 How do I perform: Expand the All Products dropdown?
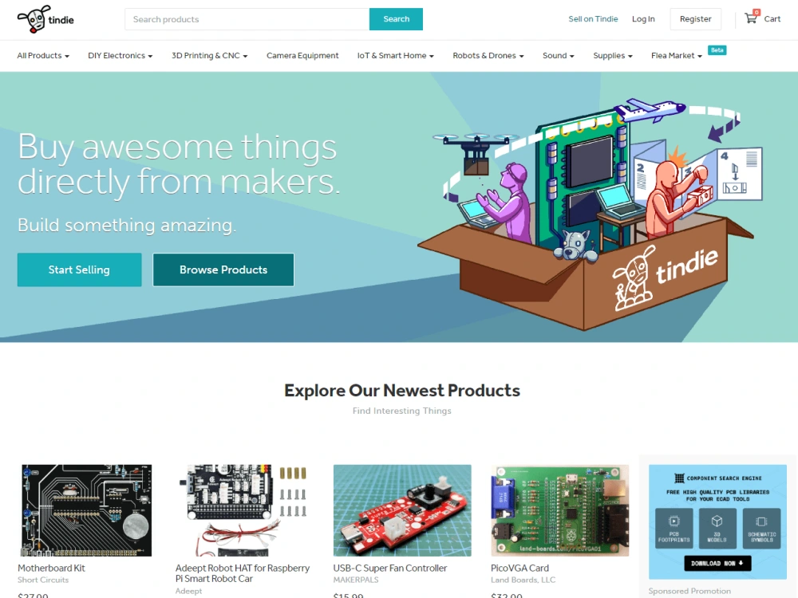(43, 56)
